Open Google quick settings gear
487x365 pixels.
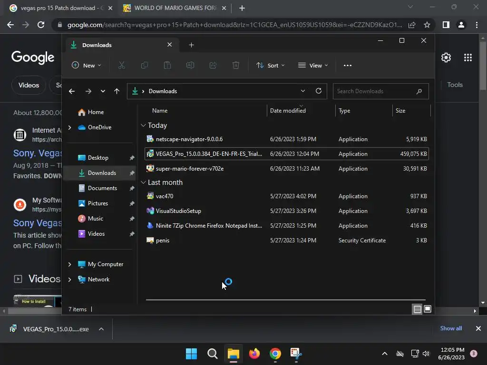pos(446,58)
